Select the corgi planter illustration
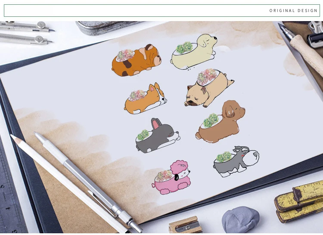 pos(146,99)
